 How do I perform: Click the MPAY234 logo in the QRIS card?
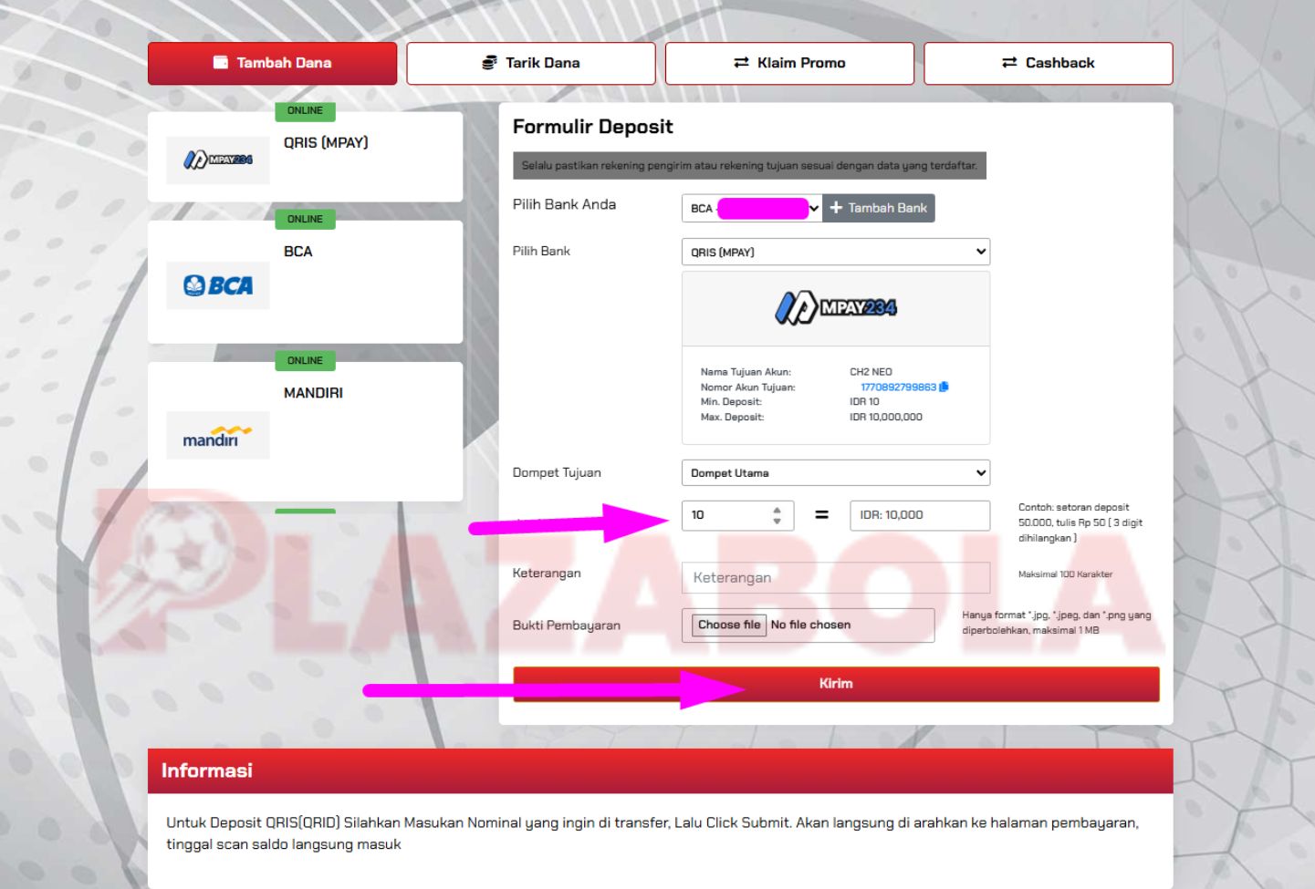[218, 160]
